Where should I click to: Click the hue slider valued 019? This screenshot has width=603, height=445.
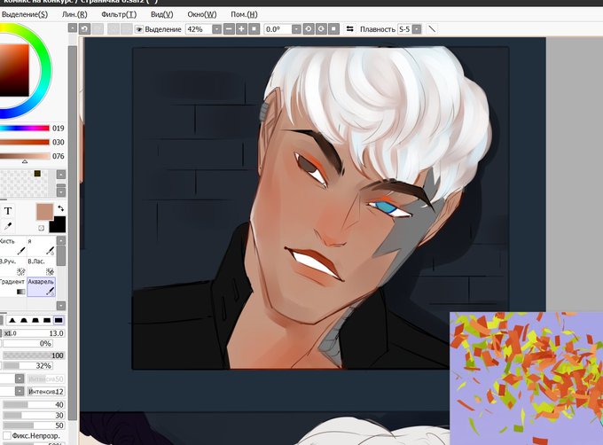[25, 129]
